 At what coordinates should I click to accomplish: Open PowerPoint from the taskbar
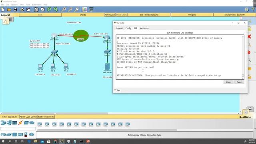(88, 141)
